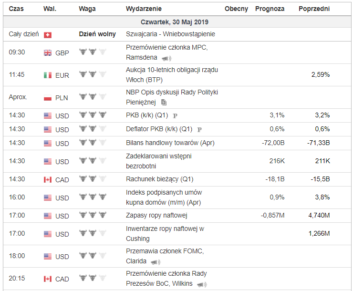The width and height of the screenshot is (353, 291).
Task: Click the speaker icon next to Ramsdena speech
Action: pos(166,59)
